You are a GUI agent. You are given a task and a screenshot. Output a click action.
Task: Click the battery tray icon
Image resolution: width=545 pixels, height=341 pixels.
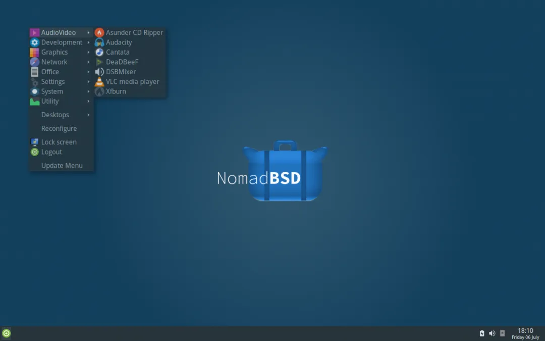point(482,333)
